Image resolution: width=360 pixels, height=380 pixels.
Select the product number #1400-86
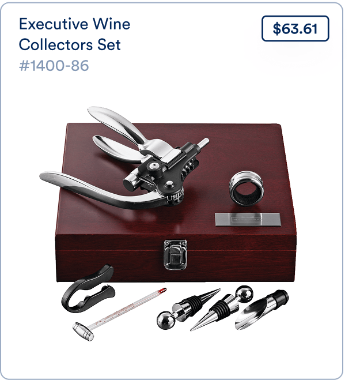pyautogui.click(x=54, y=66)
